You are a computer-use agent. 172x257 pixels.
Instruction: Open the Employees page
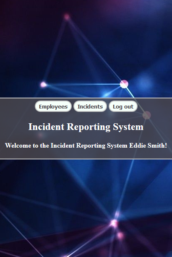(53, 106)
